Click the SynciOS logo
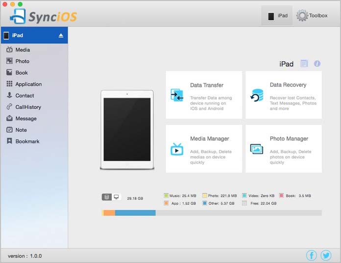Viewport: 341px width, 263px height. [x=44, y=16]
